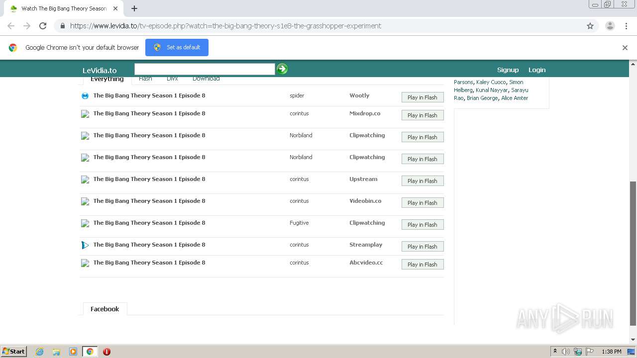Open Kaley Cuoco actor link
This screenshot has width=637, height=358.
(491, 82)
